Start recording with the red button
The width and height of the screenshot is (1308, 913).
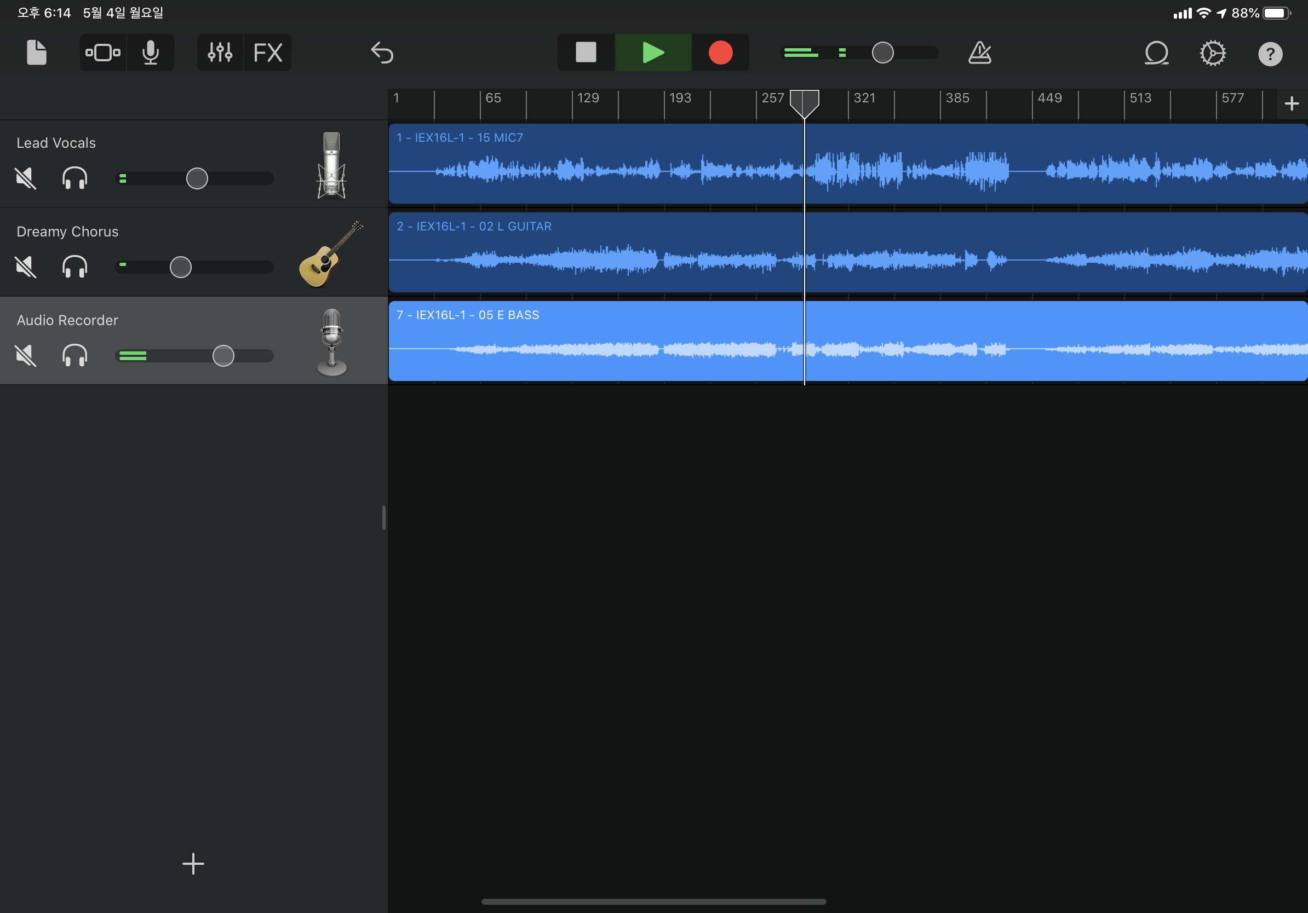[720, 53]
